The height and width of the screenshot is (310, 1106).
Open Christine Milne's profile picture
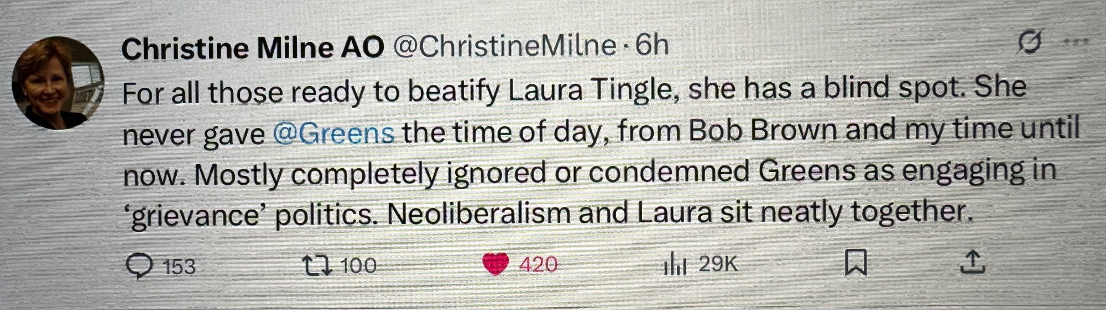coord(58,83)
